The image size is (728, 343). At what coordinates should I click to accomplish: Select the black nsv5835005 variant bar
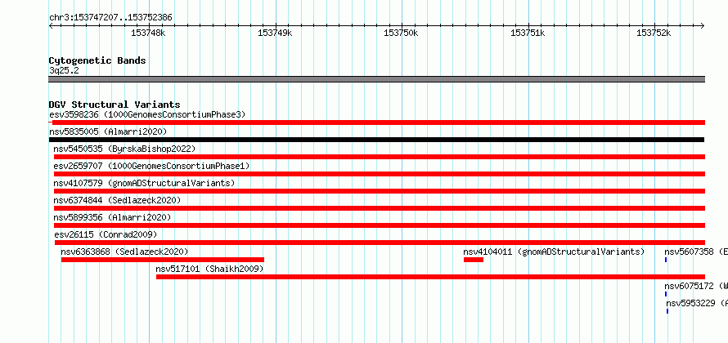[376, 140]
